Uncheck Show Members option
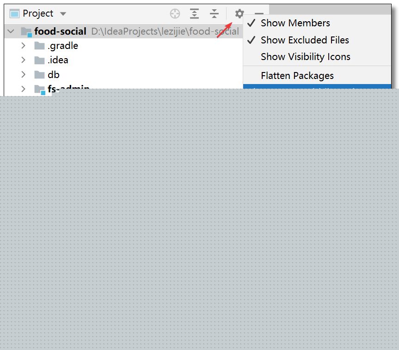The image size is (399, 350). click(x=295, y=23)
